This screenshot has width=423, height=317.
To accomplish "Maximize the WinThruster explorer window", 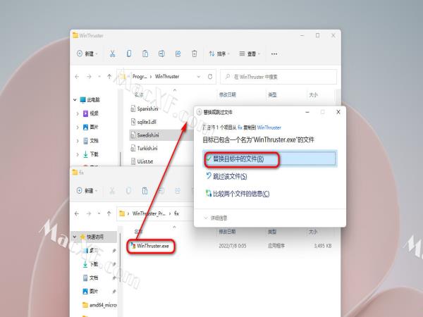I will pos(317,35).
